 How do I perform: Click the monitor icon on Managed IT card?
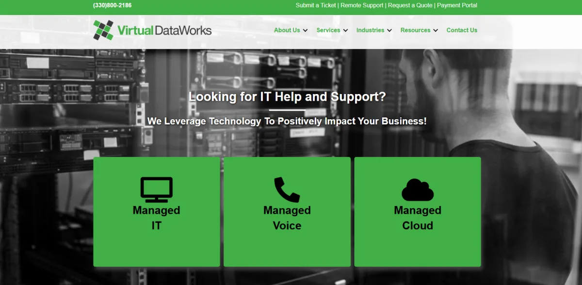pyautogui.click(x=157, y=190)
